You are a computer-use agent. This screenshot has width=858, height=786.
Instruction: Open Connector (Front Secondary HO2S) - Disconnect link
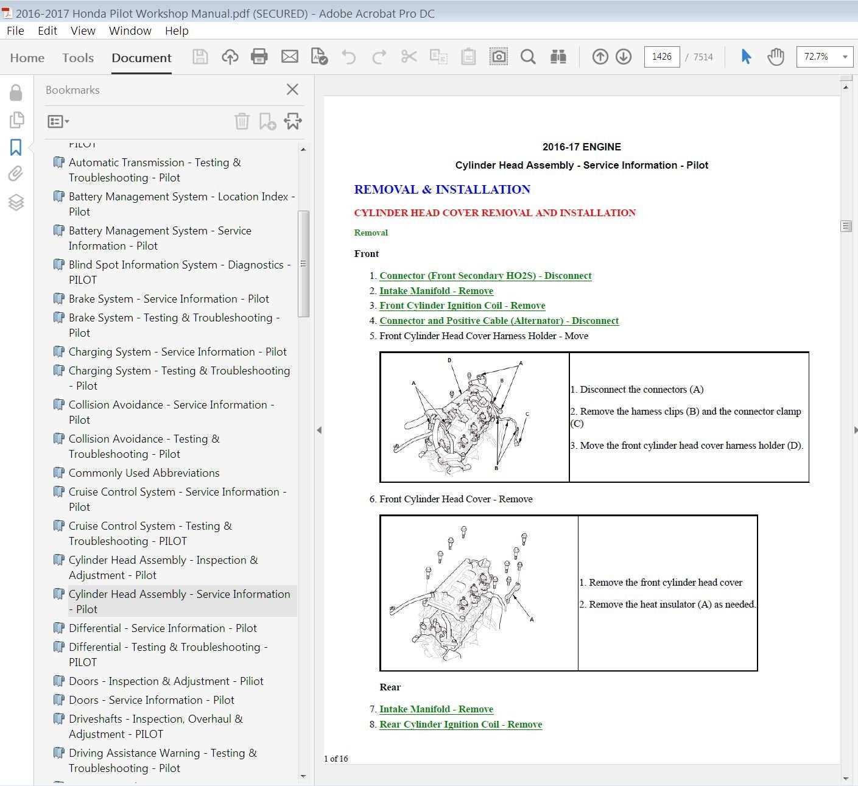click(485, 276)
